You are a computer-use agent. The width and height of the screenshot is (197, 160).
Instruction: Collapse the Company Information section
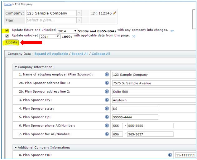(x=16, y=67)
